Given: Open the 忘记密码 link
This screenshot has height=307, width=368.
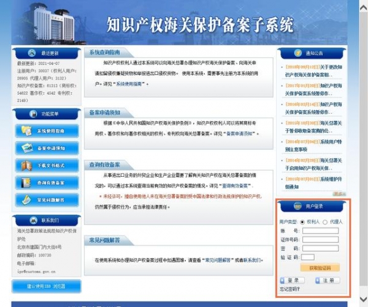Looking at the screenshot, I should [289, 289].
